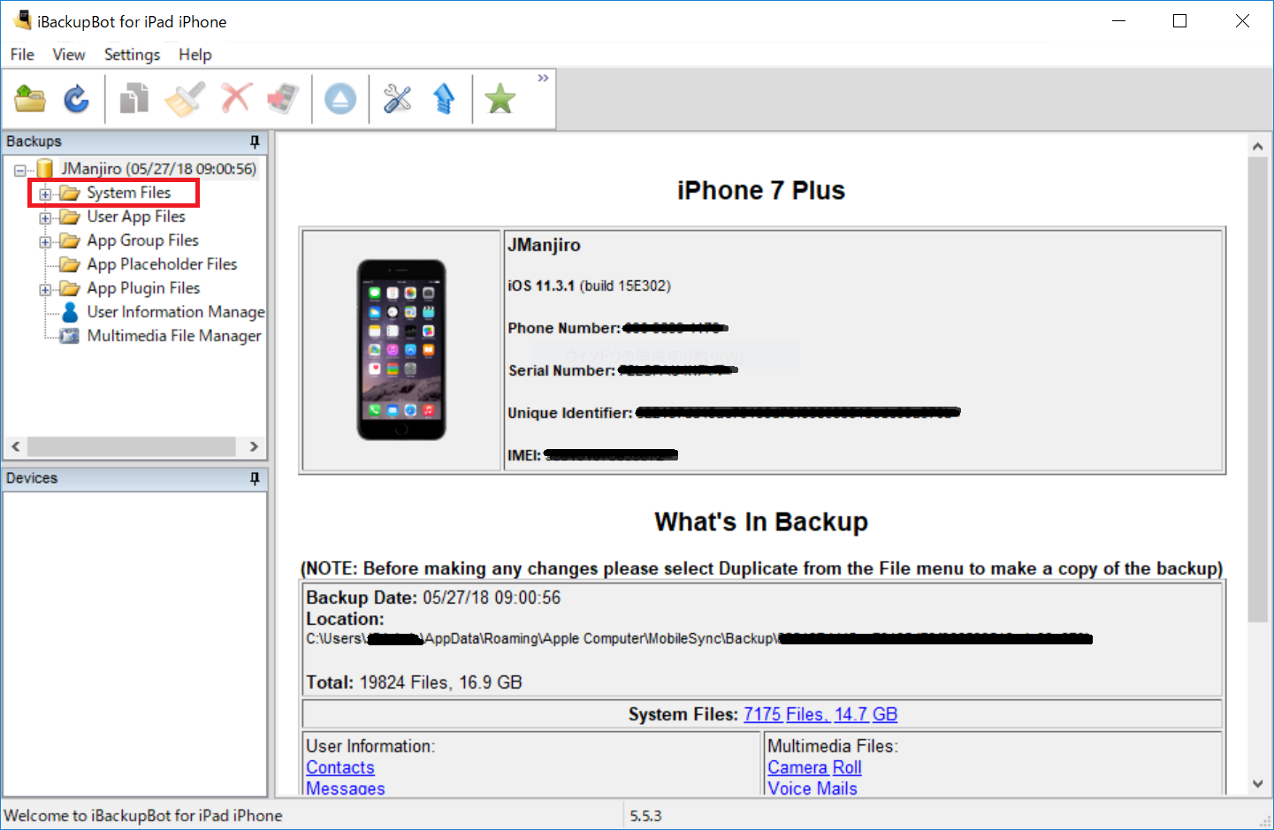Select the JManjiro backup entry
This screenshot has height=830, width=1274.
[x=158, y=169]
